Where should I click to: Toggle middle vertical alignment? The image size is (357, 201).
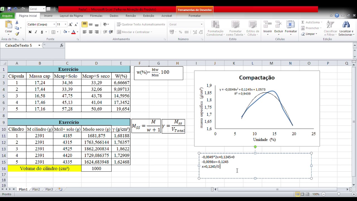(91, 25)
